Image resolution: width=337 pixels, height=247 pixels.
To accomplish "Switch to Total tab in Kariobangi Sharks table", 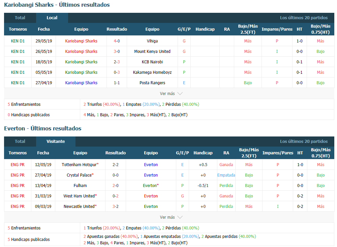I will click(20, 18).
